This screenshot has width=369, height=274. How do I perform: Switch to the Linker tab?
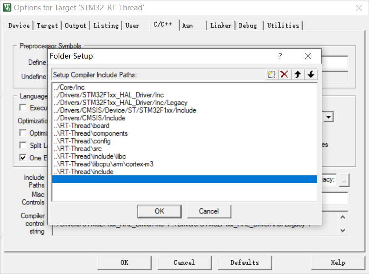[x=221, y=26]
